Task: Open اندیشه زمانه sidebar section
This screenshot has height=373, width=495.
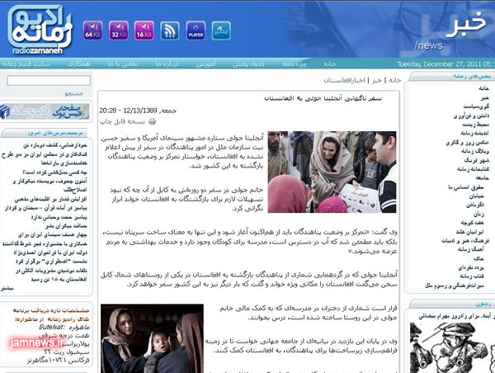Action: pos(474,133)
